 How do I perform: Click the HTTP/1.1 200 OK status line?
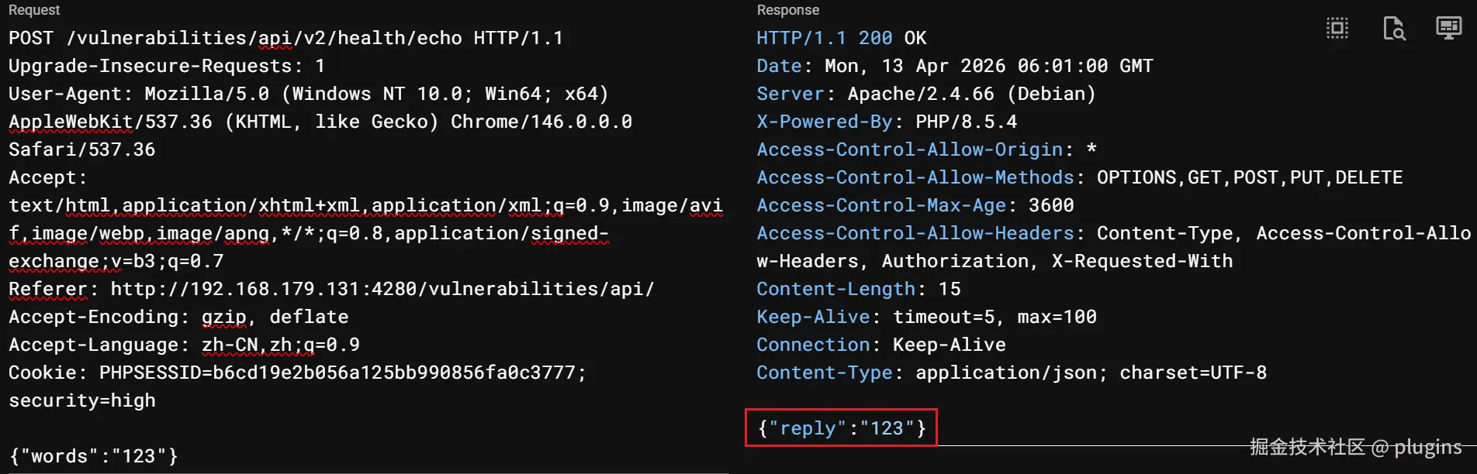tap(841, 38)
